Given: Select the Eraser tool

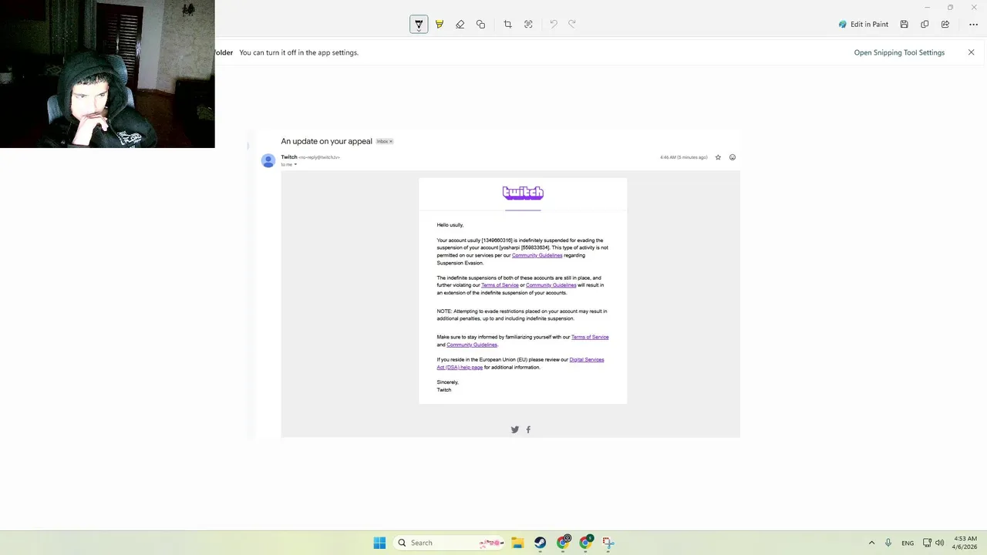Looking at the screenshot, I should click(x=460, y=24).
